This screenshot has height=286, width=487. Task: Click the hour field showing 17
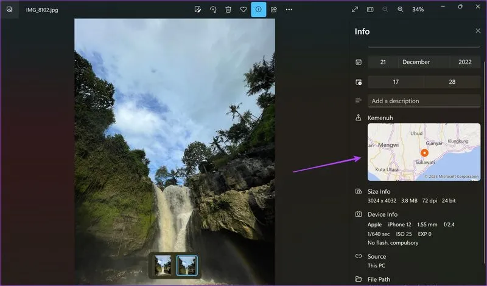[x=396, y=82]
